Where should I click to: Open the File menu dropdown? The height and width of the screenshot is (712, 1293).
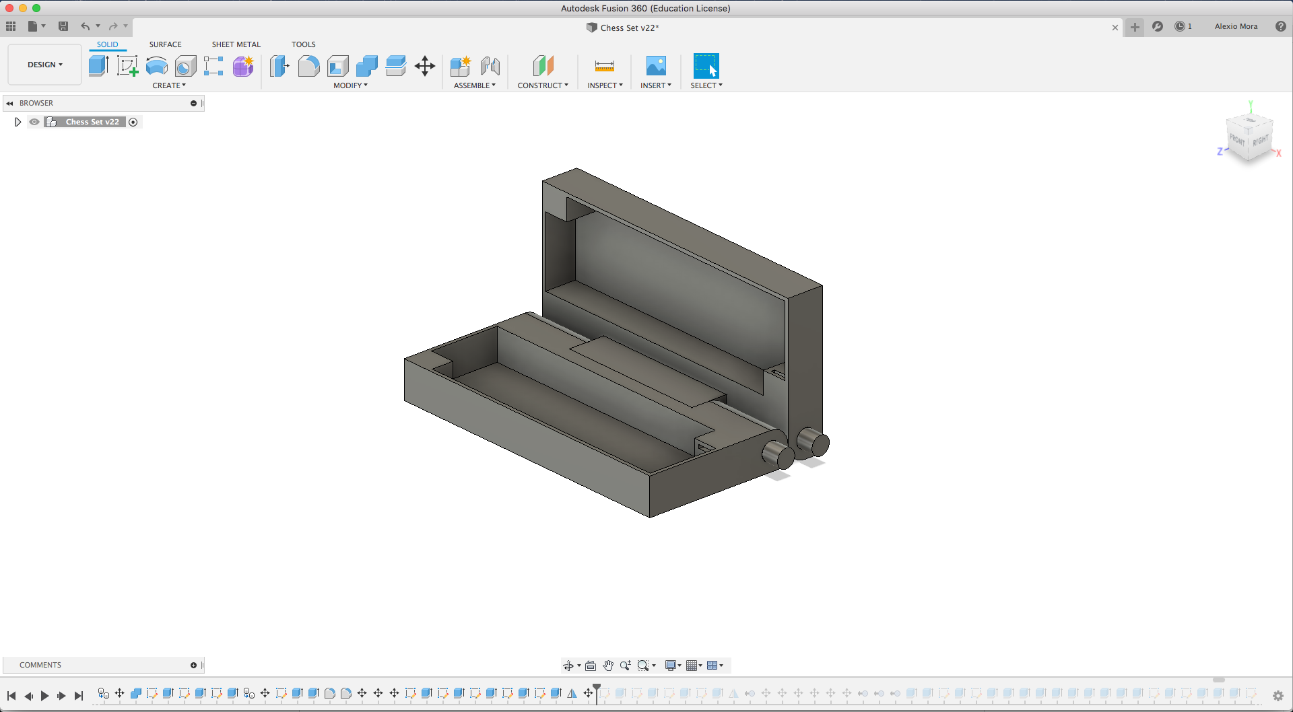coord(36,26)
